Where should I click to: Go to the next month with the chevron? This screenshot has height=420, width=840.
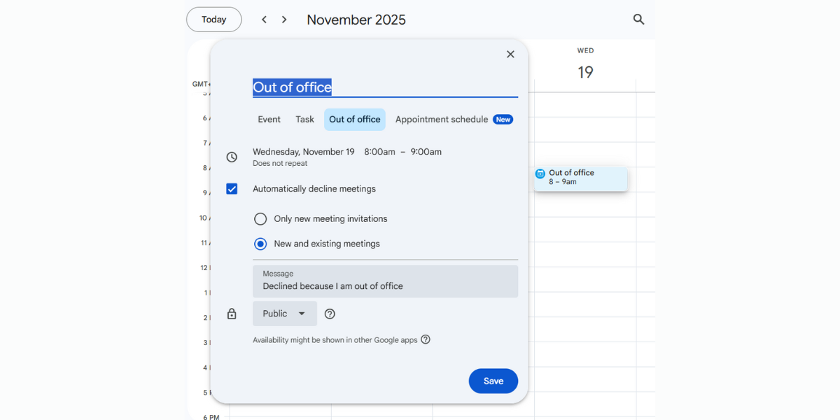[x=283, y=19]
